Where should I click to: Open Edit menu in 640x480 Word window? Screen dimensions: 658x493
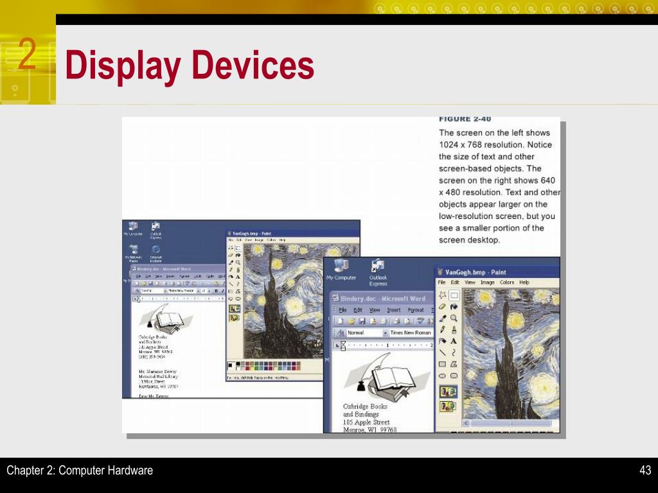[x=357, y=310]
